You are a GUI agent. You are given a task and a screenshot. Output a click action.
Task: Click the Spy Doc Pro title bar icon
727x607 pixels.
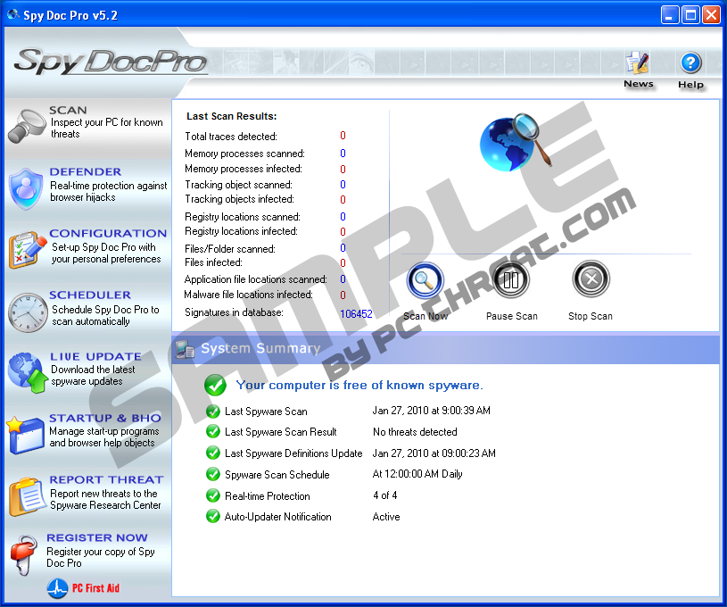click(13, 15)
